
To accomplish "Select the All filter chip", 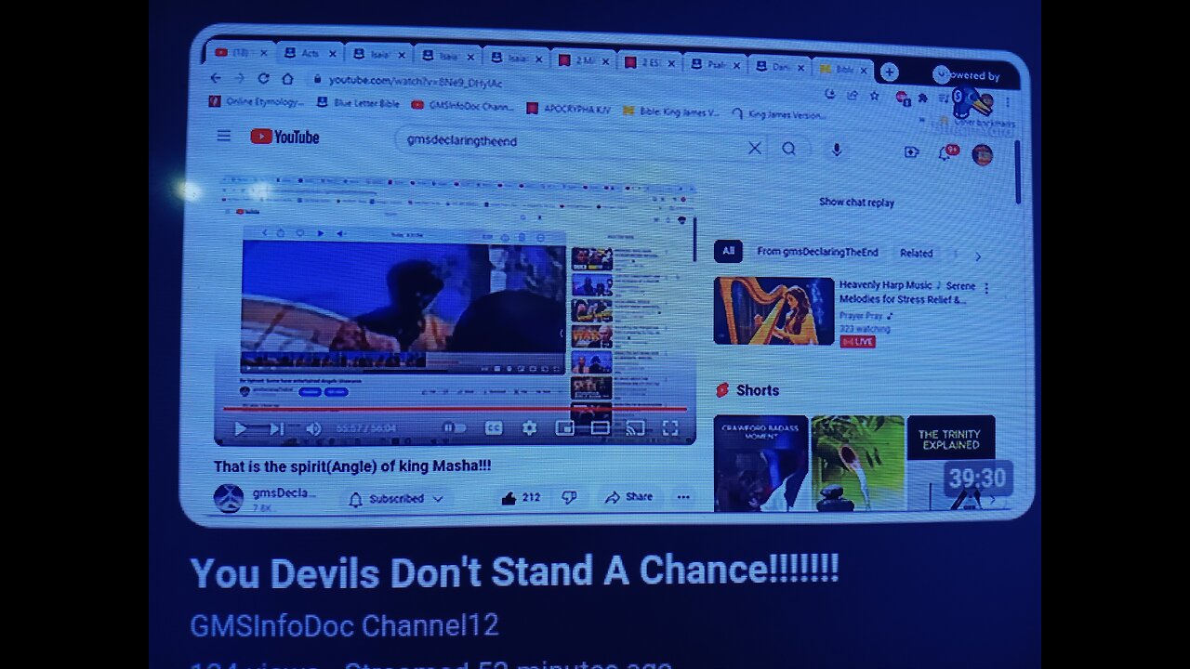I will [x=728, y=251].
